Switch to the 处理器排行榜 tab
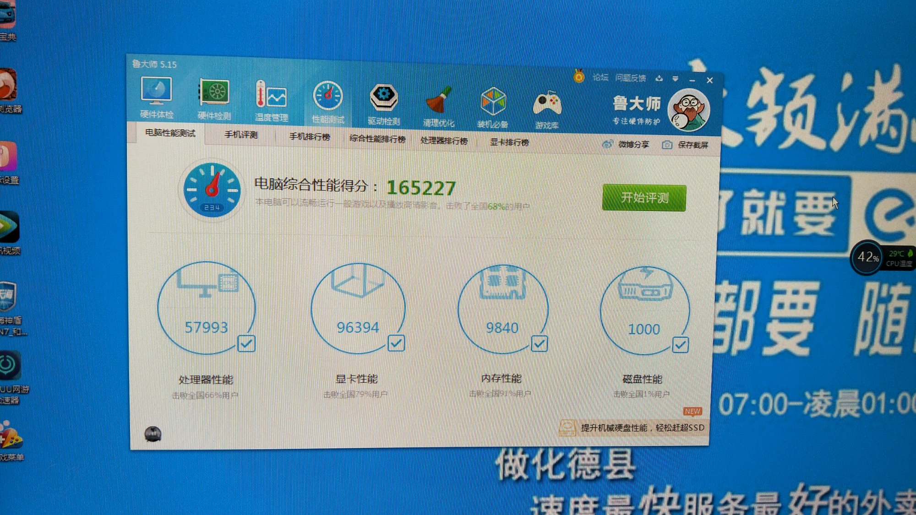 pos(444,141)
